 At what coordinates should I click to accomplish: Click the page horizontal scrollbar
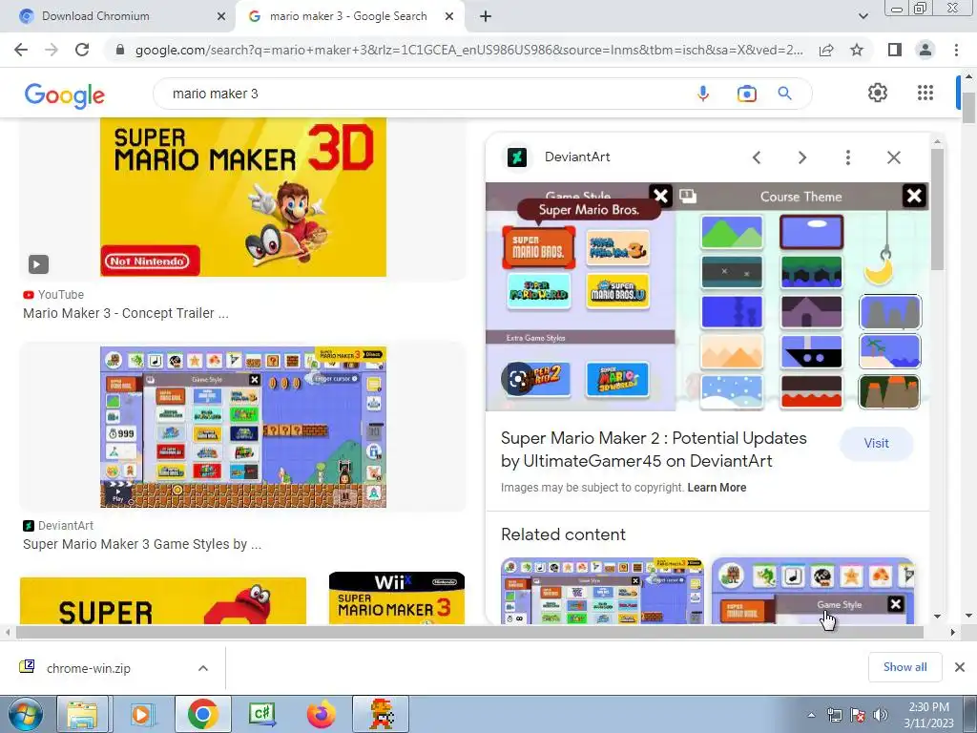[x=469, y=632]
